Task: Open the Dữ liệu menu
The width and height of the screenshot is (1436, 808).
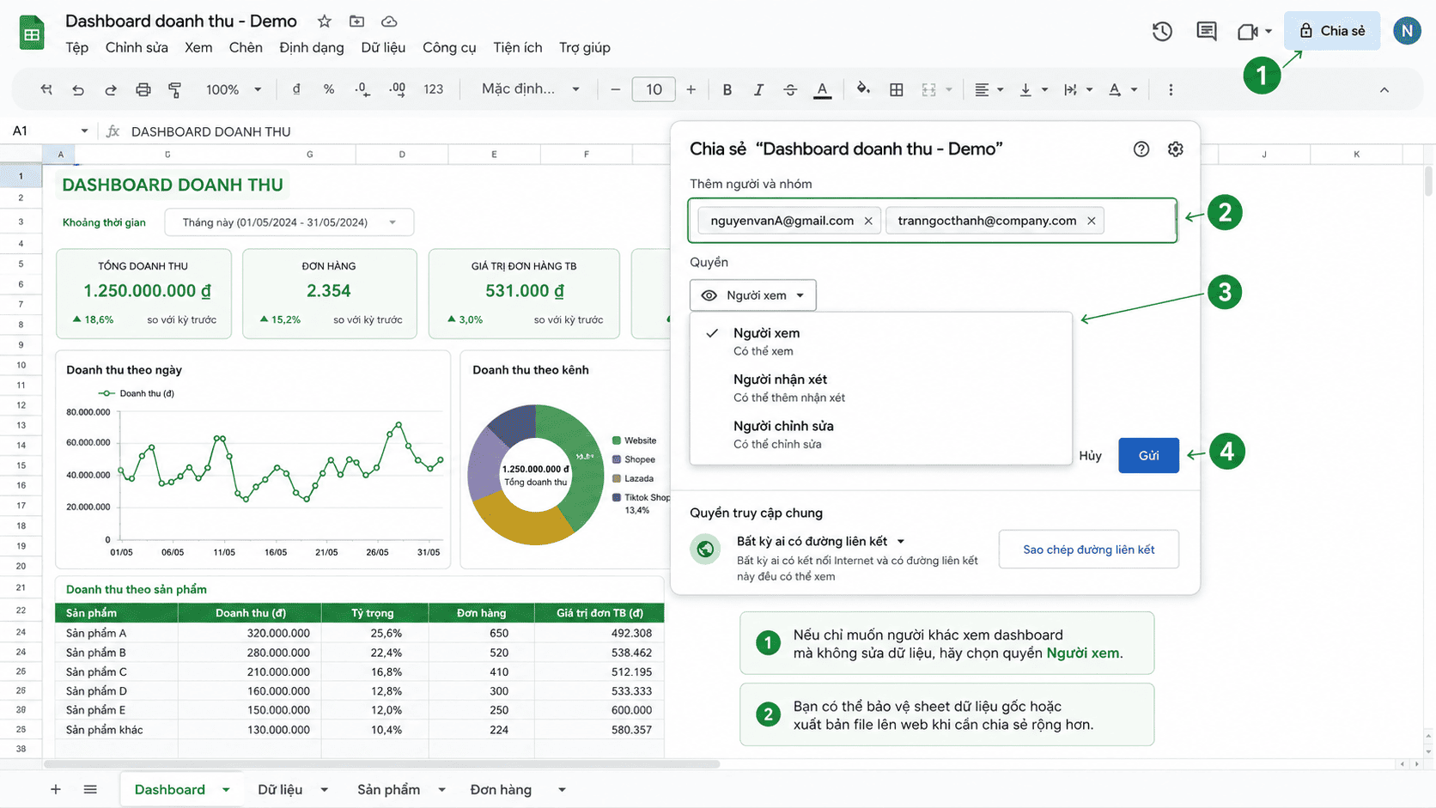Action: point(383,47)
